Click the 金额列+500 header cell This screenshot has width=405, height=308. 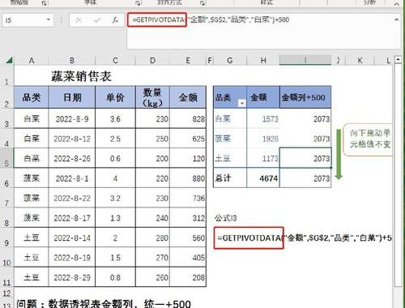click(x=305, y=97)
